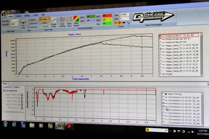Click the Marks button

44,23
